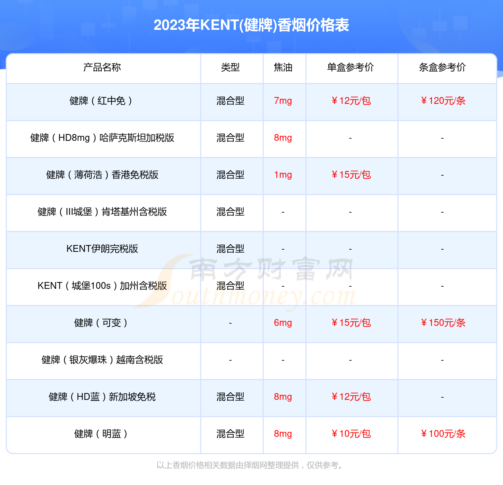Screen dimensions: 503x485
Task: Click the "7mg" tar value
Action: tap(283, 101)
